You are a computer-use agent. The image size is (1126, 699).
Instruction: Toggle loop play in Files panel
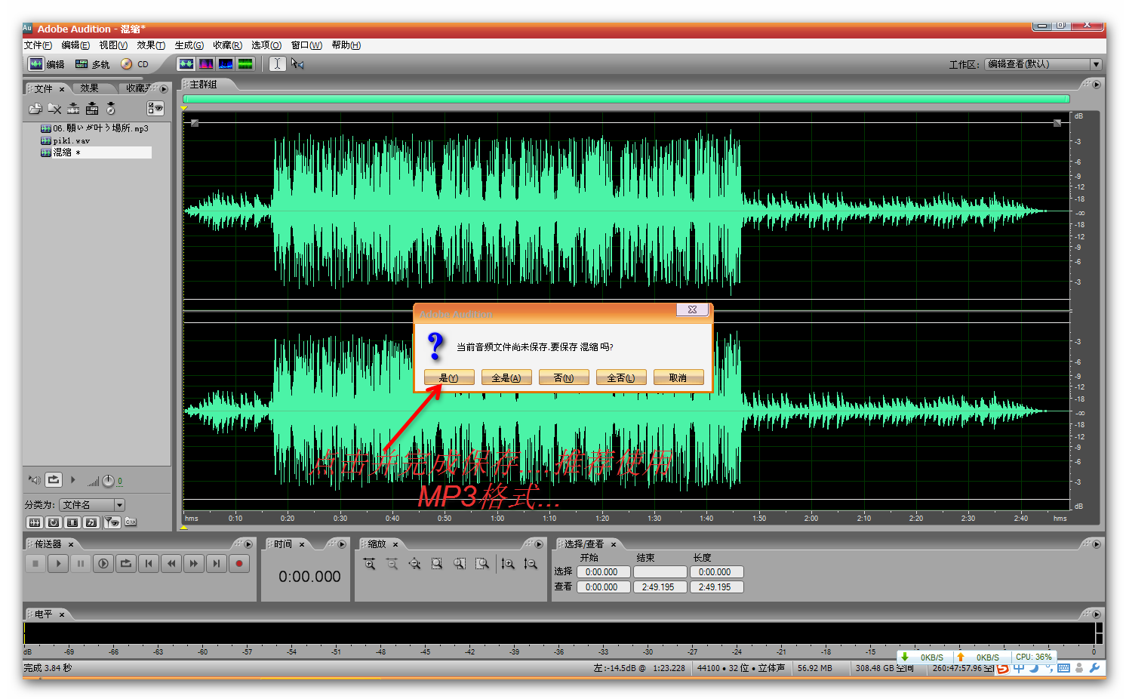point(54,479)
